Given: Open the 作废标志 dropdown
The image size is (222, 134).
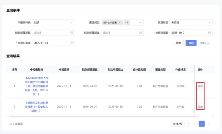Looking at the screenshot, I should point(191,23).
